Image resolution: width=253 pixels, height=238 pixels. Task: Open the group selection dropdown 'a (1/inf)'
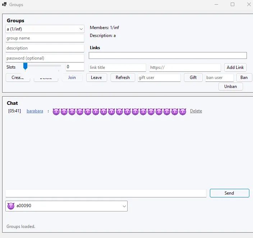[x=45, y=29]
